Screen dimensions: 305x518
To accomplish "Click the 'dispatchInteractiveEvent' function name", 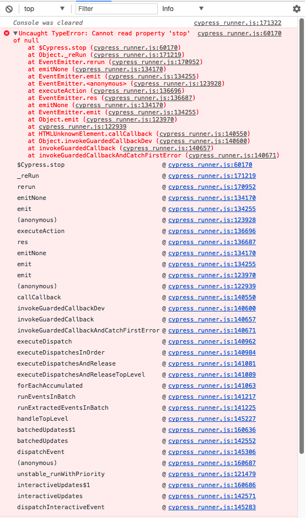I will 61,508.
